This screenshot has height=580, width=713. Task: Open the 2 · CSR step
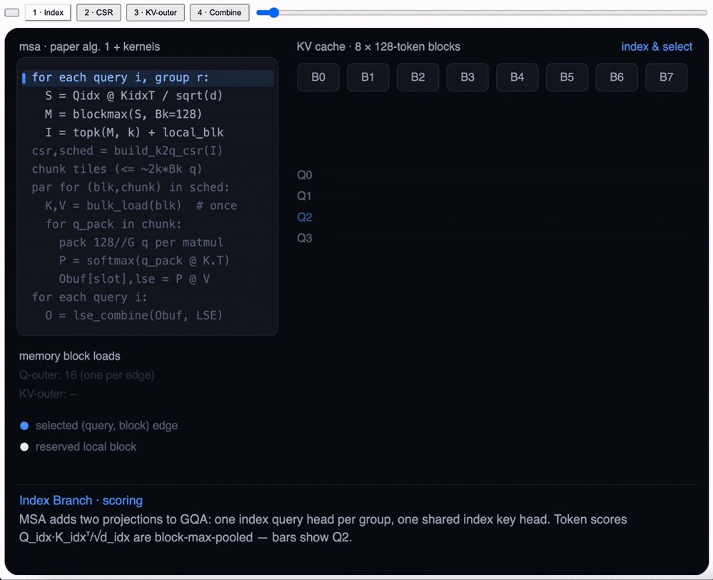(98, 13)
